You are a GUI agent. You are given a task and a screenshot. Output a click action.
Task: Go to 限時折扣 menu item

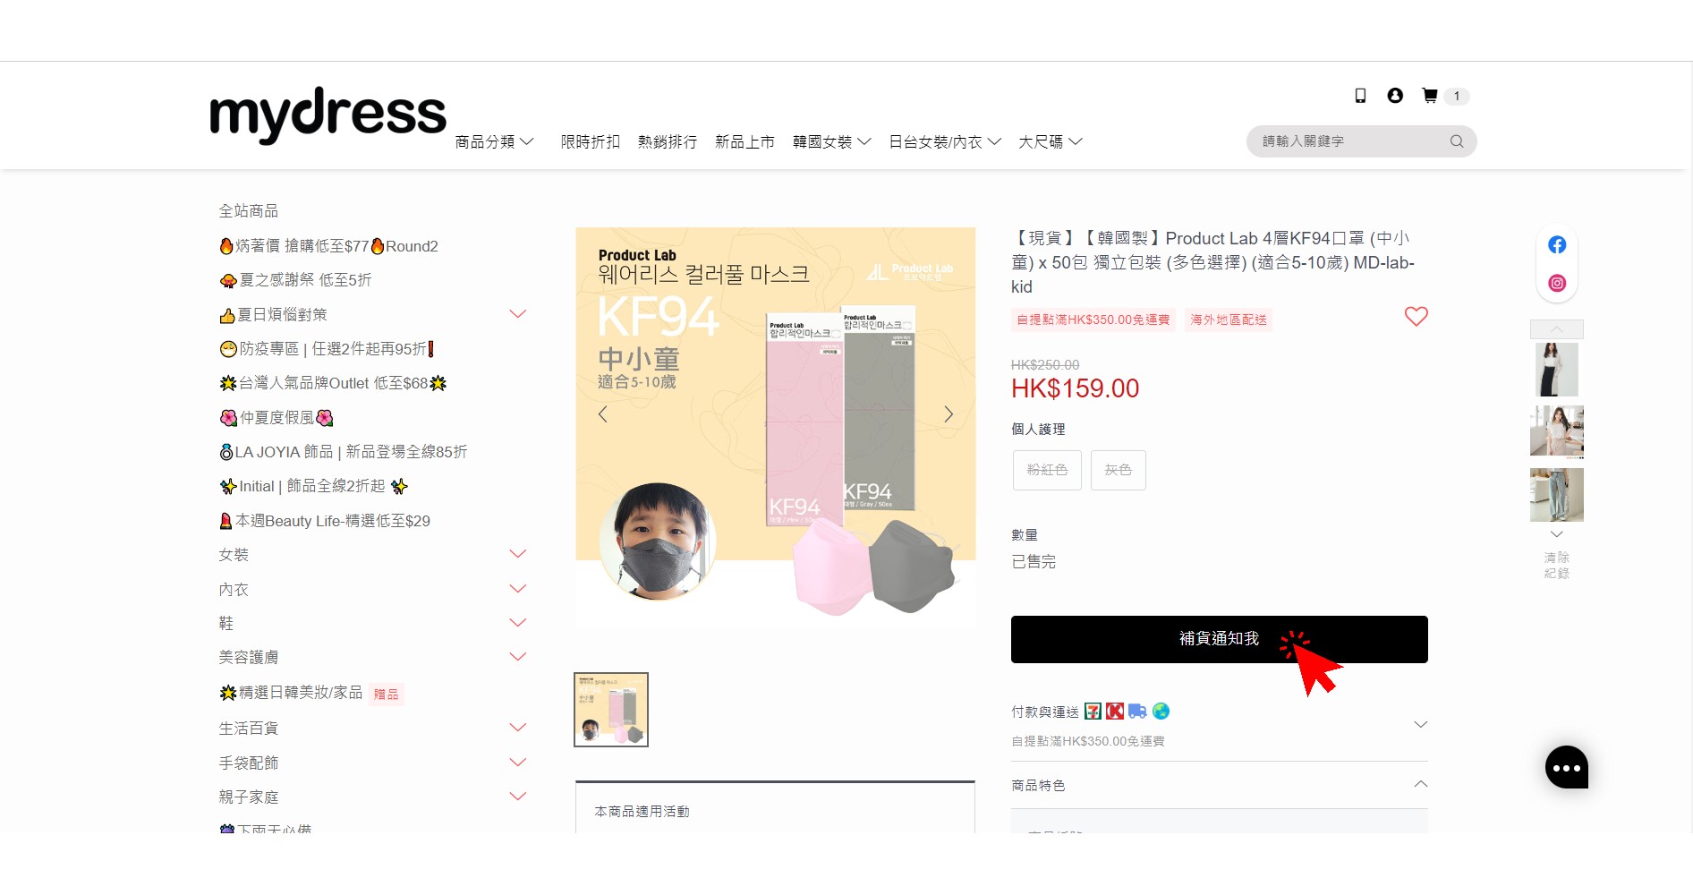(591, 141)
